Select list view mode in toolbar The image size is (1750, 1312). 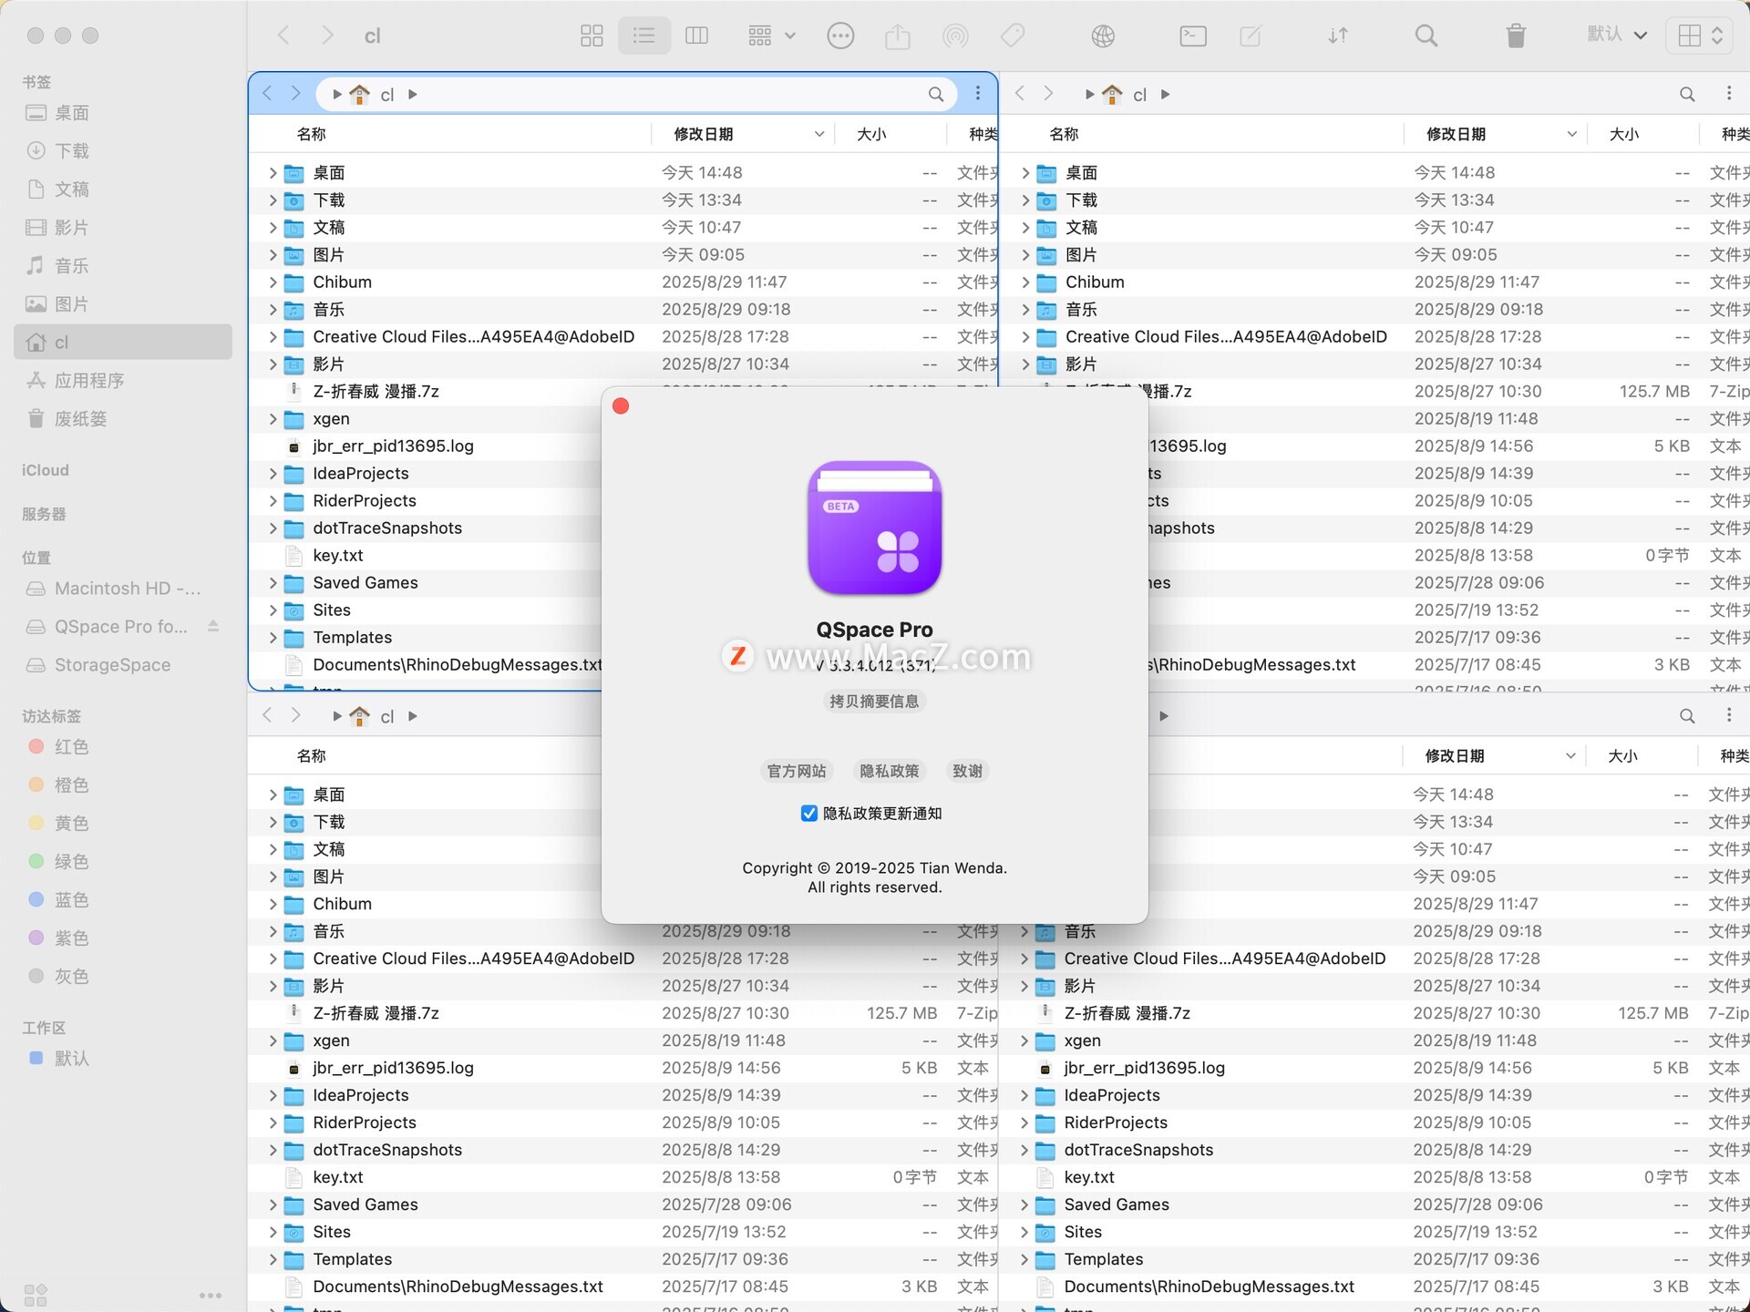click(x=644, y=36)
